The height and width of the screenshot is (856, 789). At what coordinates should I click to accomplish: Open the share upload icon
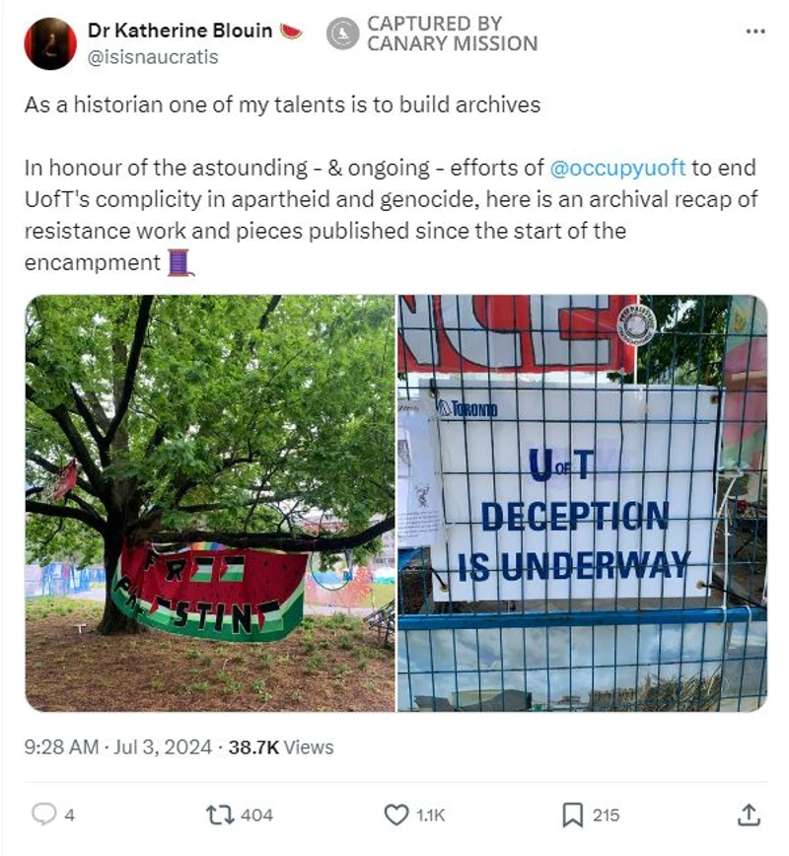click(749, 815)
